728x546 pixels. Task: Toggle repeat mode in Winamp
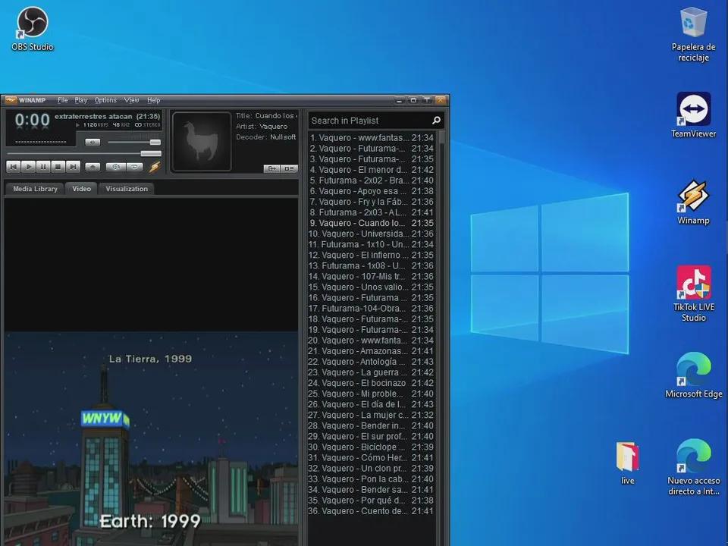(133, 166)
